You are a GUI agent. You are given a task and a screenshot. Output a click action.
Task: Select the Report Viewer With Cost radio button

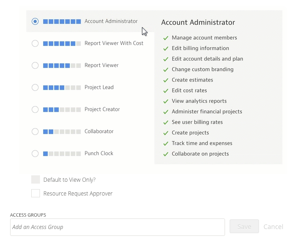coord(35,44)
